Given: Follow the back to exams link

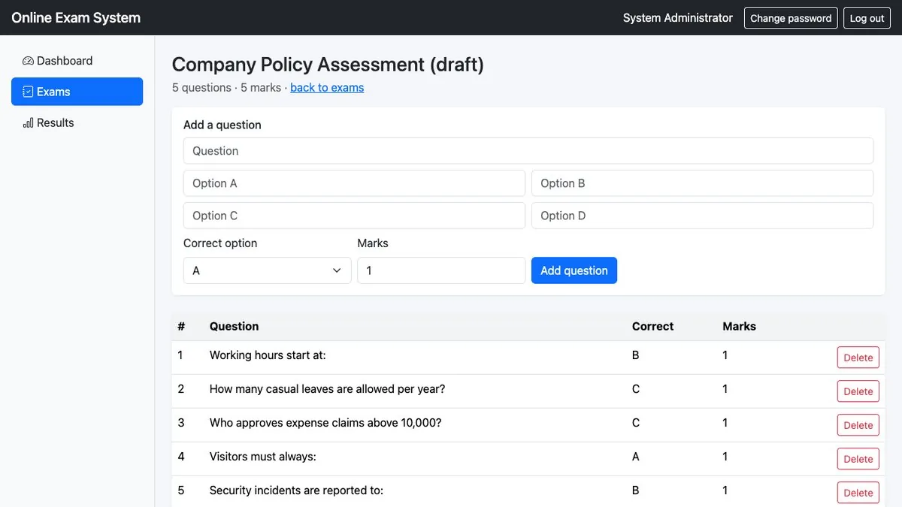Looking at the screenshot, I should pyautogui.click(x=327, y=87).
